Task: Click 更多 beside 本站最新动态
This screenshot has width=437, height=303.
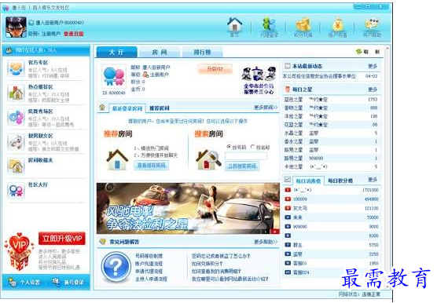Action: (x=373, y=66)
